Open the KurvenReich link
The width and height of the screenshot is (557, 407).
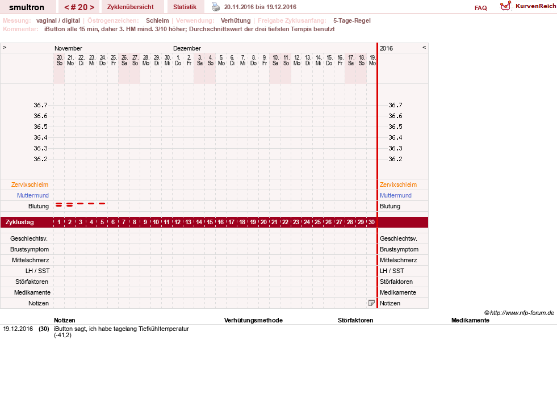[535, 6]
